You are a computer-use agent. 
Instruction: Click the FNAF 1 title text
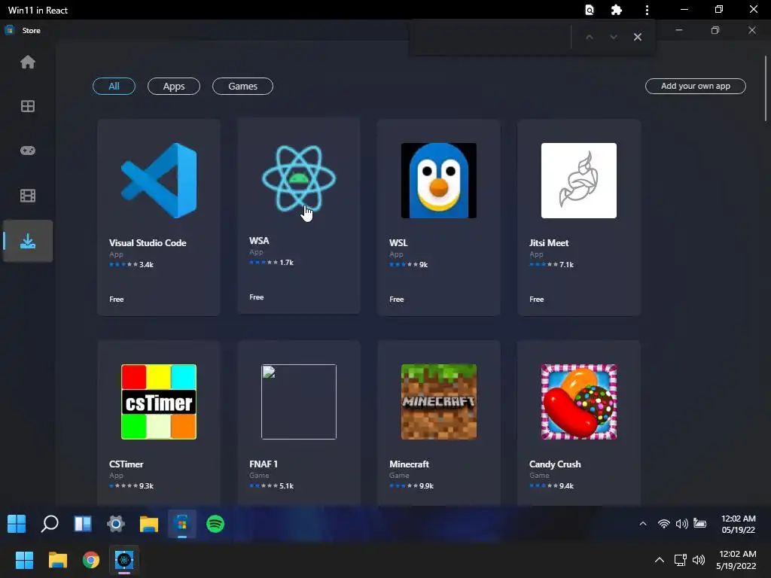click(x=264, y=464)
